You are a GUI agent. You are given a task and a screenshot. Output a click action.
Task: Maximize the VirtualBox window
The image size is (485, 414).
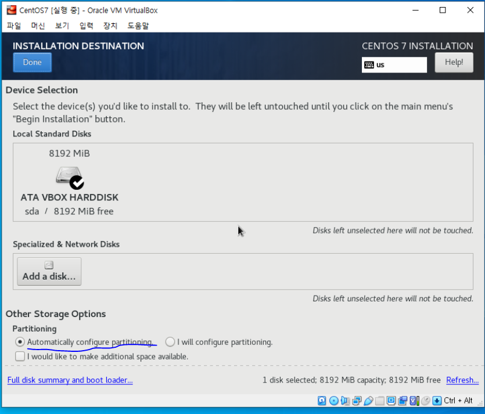[443, 10]
